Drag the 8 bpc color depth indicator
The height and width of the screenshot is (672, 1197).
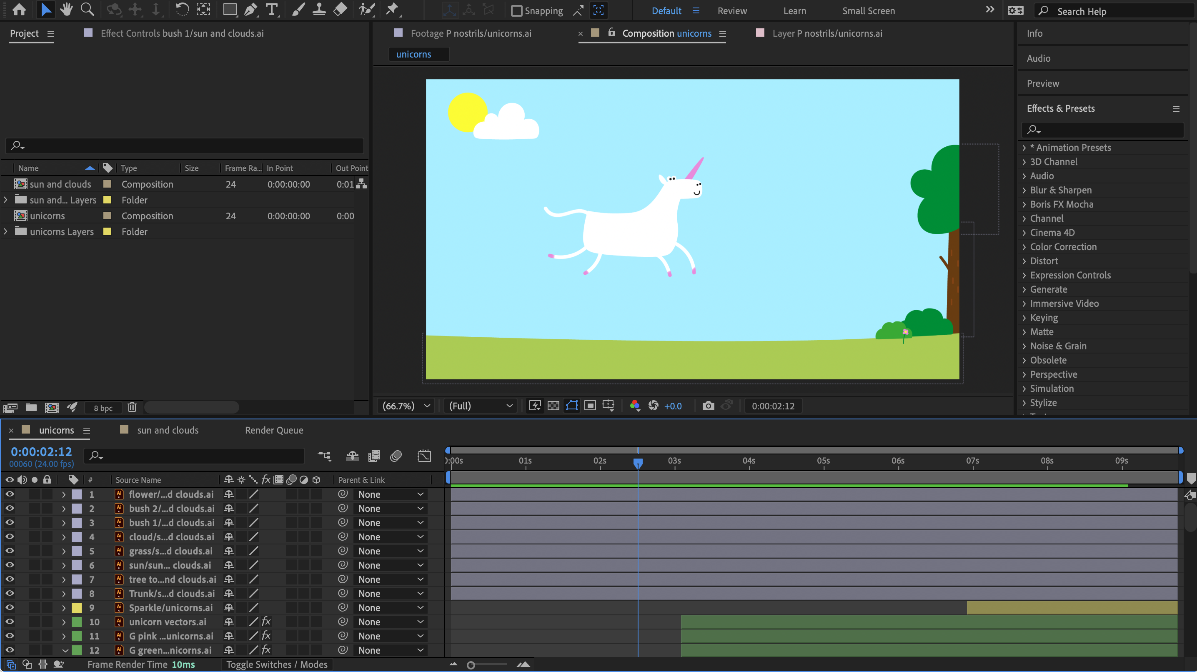click(x=102, y=406)
